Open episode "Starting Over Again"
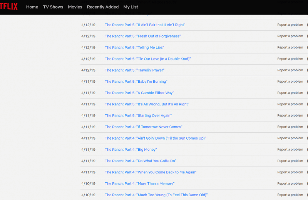The image size is (308, 200). tap(138, 116)
